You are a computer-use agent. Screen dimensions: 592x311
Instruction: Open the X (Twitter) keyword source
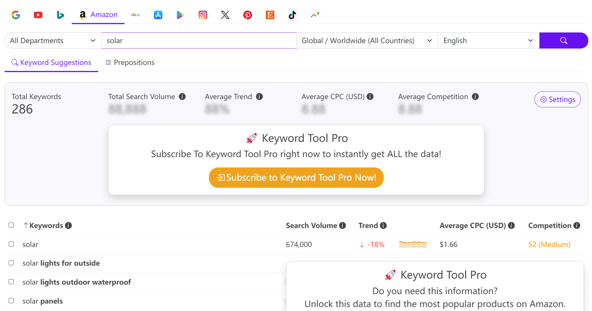pos(225,15)
